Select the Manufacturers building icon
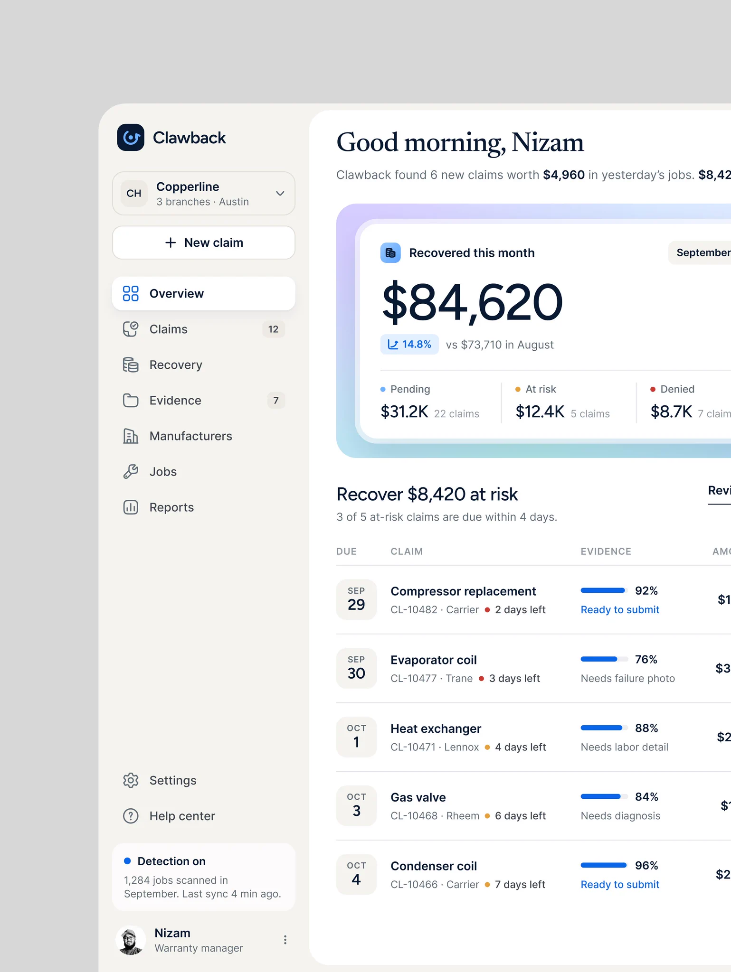Screen dimensions: 731x972 tap(131, 436)
